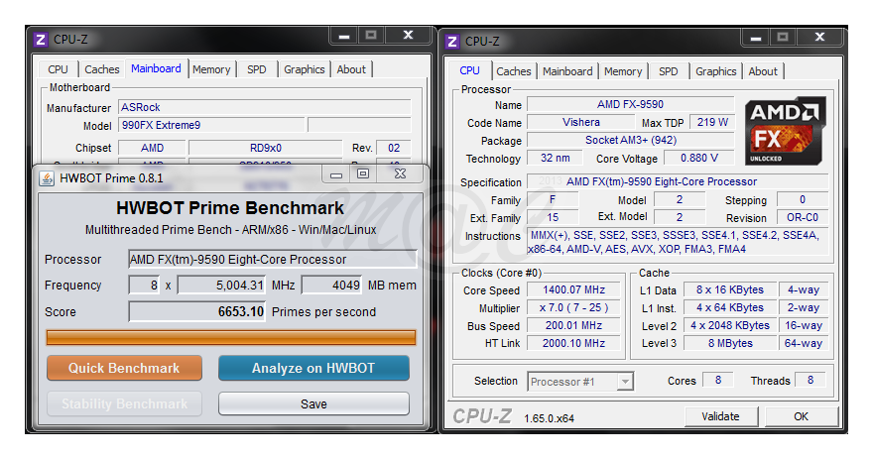Click the CPU-Z logo icon in right window title bar
The image size is (873, 459).
452,42
